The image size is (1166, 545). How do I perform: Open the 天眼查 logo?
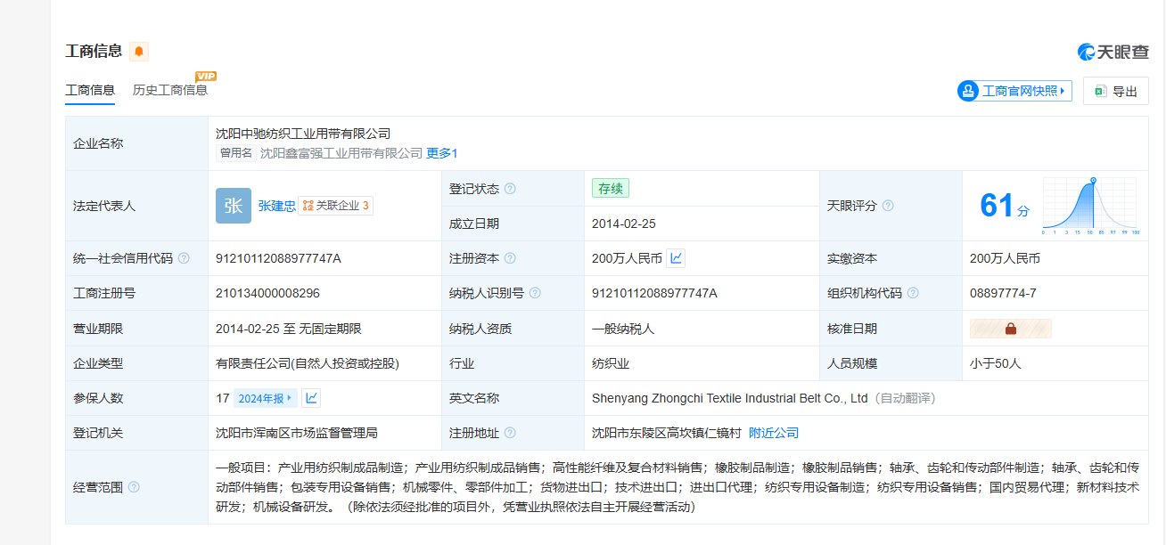click(x=1113, y=52)
